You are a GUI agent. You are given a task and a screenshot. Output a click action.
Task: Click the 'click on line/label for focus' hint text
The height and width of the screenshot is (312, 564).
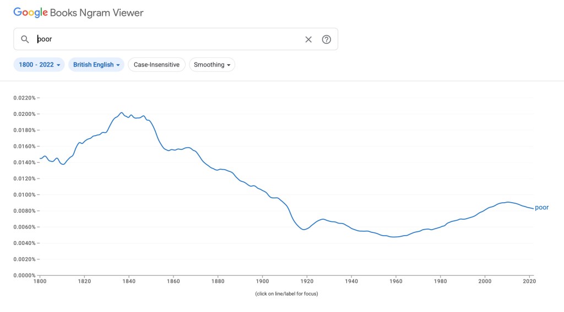pyautogui.click(x=286, y=294)
